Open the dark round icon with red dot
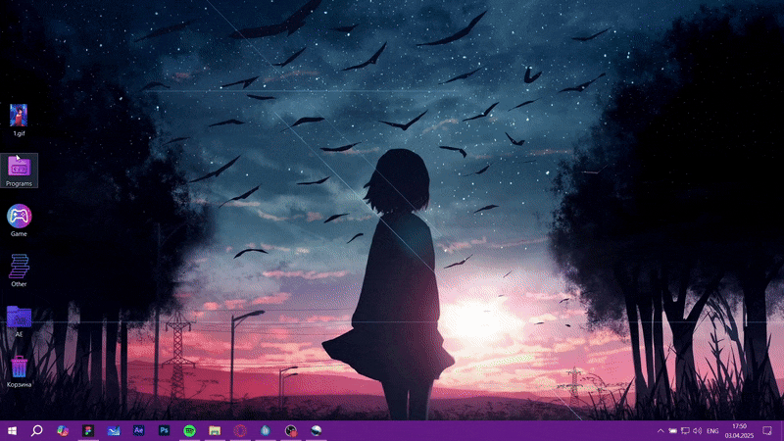Viewport: 784px width, 441px height. [x=291, y=430]
